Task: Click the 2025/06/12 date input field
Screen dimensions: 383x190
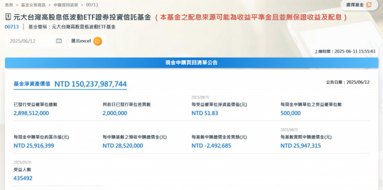Action: tap(35, 41)
